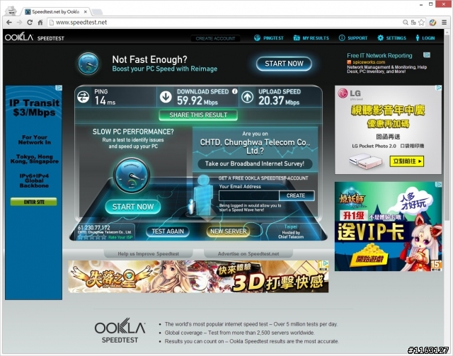
Task: Click the upload speed arrow icon
Action: click(247, 97)
